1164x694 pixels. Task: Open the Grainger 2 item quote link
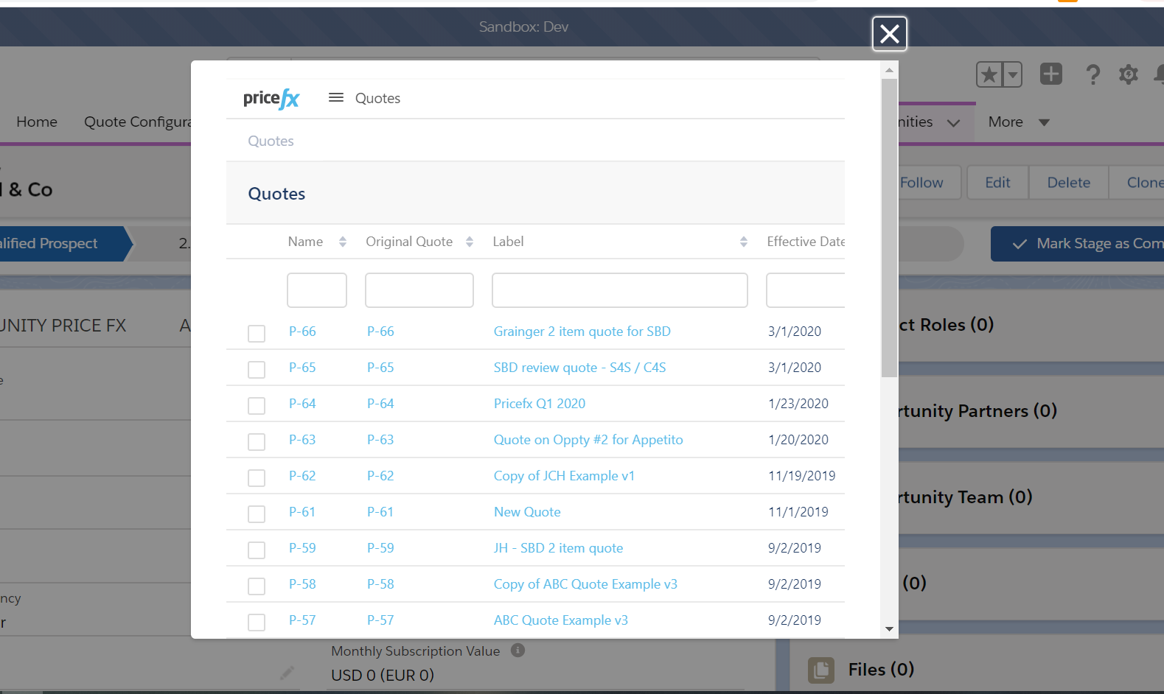(x=582, y=332)
